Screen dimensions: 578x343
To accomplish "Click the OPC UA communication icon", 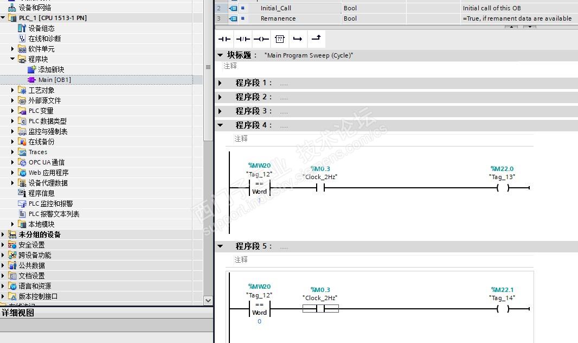I will [x=22, y=162].
